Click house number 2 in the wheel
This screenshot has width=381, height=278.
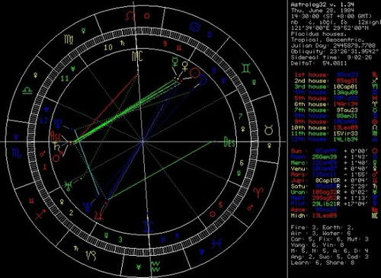tap(72, 212)
